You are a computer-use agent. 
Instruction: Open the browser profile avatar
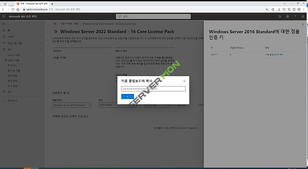point(299,9)
